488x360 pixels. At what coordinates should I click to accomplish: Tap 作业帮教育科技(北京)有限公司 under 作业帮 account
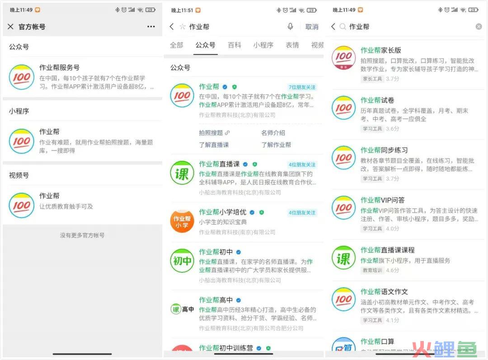coord(237,115)
